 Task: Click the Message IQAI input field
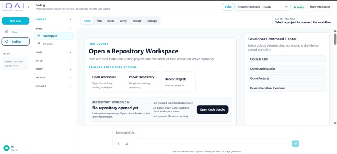pos(207,133)
